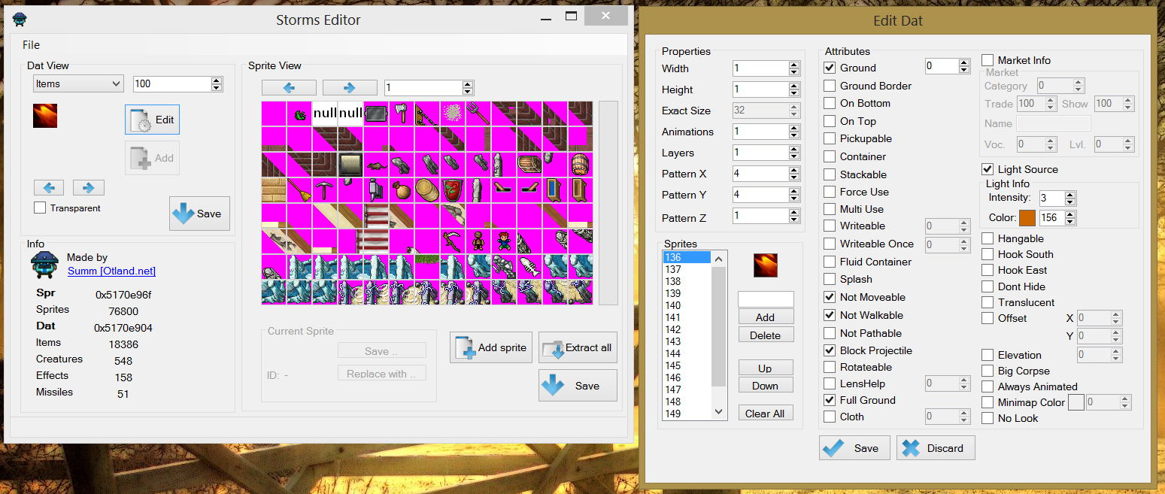Viewport: 1165px width, 494px height.
Task: Click the orange light color swatch
Action: [1027, 218]
